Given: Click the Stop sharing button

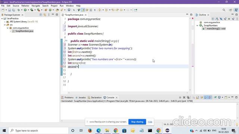Looking at the screenshot, I should point(137,122).
